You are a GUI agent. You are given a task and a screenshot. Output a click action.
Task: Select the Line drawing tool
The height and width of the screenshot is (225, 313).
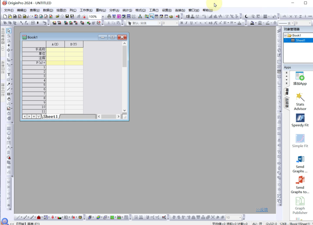point(9,89)
